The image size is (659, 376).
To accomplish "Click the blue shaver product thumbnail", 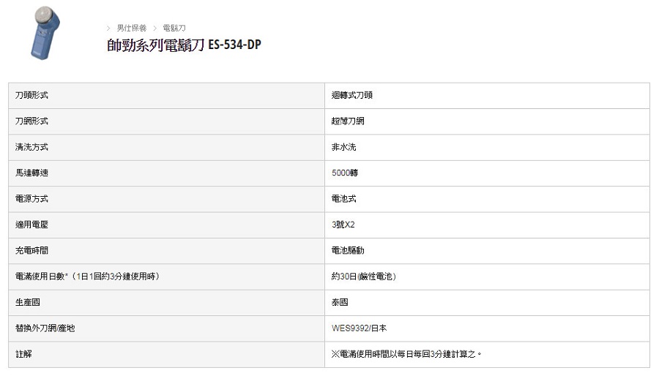I will (45, 33).
